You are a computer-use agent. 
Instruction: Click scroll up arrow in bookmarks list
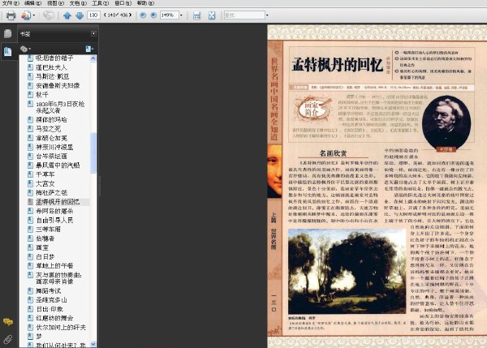[x=93, y=58]
